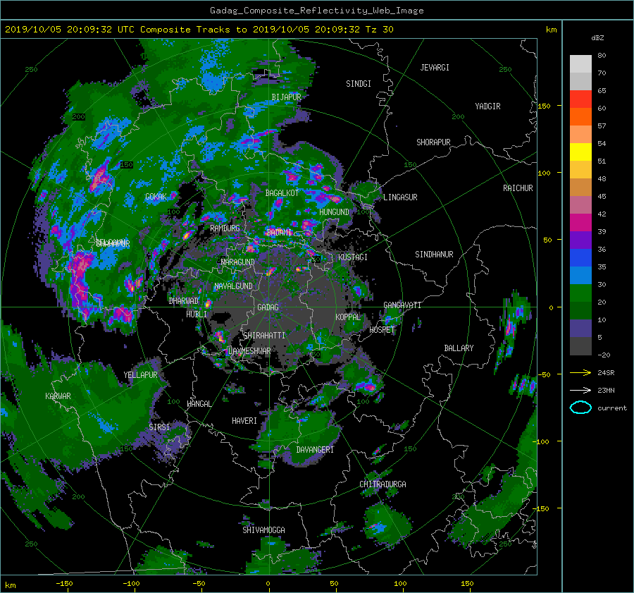Click the BIJAPUR city label
This screenshot has width=634, height=593.
pos(286,97)
